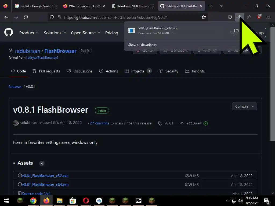The width and height of the screenshot is (275, 206).
Task: Click the Latest release badge
Action: (x=102, y=111)
